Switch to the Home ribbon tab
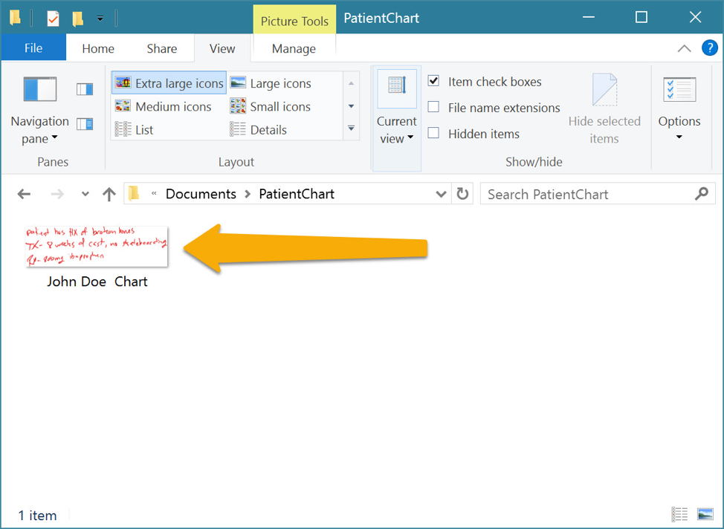 (x=98, y=48)
